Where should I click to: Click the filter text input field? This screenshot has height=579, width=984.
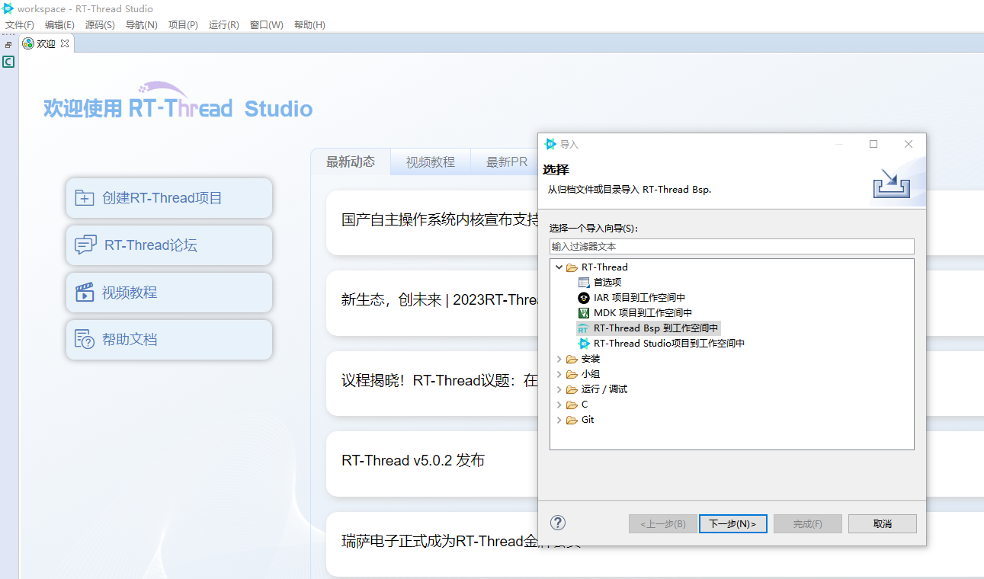(731, 247)
